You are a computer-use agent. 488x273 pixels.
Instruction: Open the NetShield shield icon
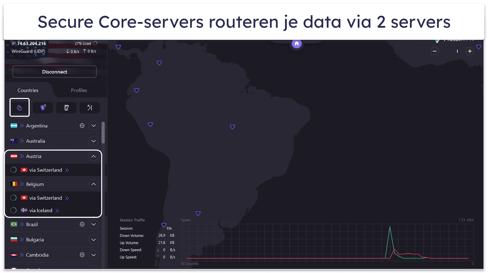tap(43, 108)
